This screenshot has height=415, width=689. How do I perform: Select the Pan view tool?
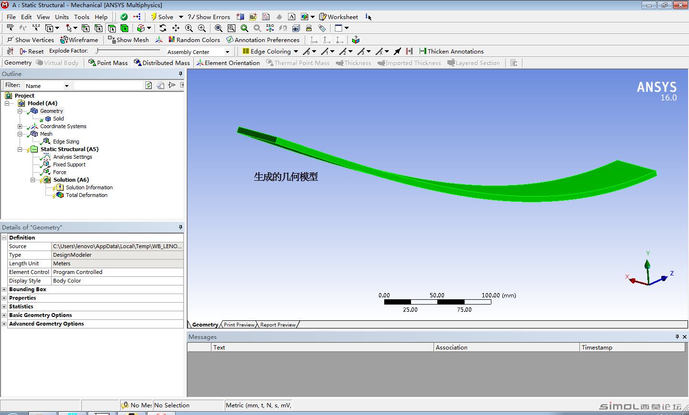click(x=176, y=28)
